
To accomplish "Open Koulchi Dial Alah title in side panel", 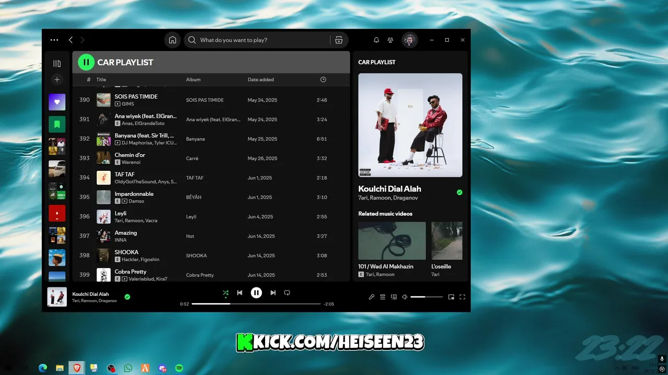I will [x=389, y=189].
